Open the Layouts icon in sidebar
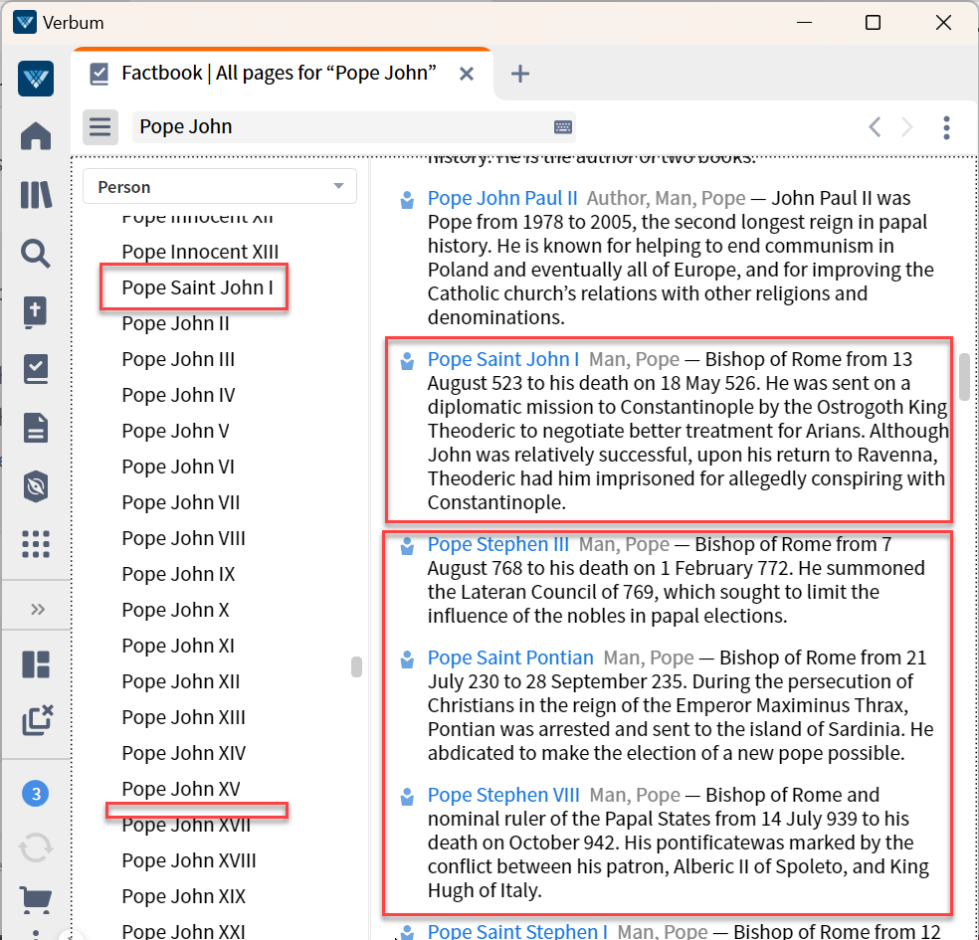This screenshot has width=979, height=940. [36, 664]
